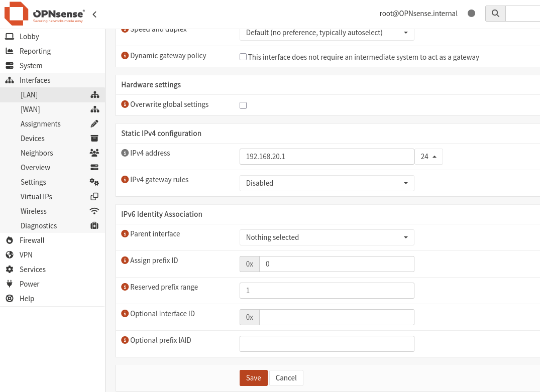Enable the Dynamic gateway policy checkbox
The width and height of the screenshot is (540, 392).
click(243, 57)
